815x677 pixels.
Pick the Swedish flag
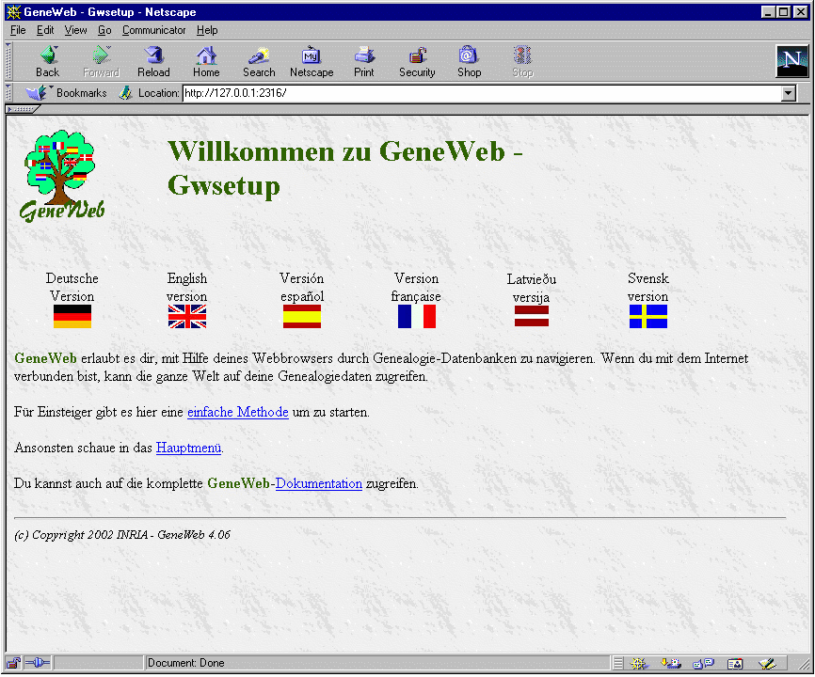[648, 316]
